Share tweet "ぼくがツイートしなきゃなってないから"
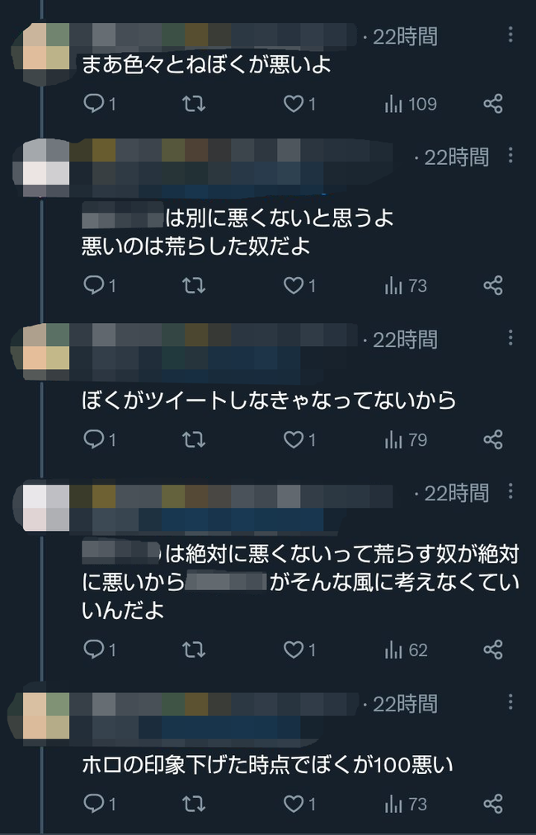 [493, 440]
